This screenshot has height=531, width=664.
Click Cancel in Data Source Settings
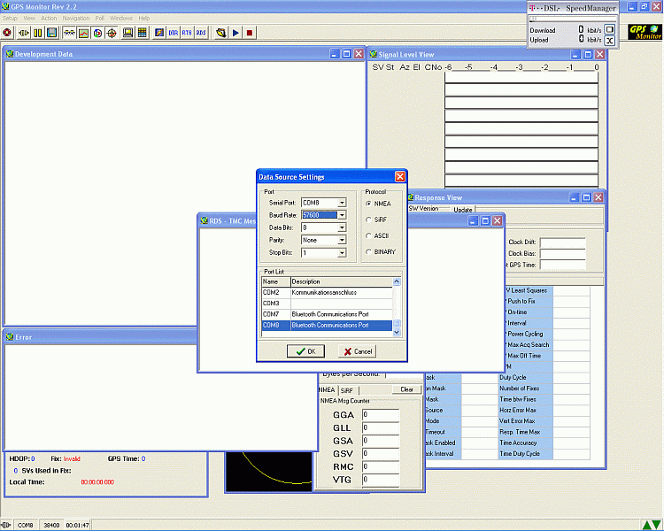358,351
